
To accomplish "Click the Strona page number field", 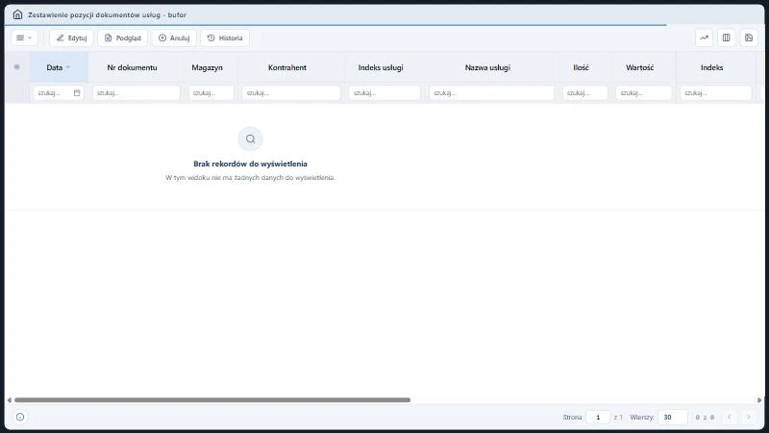I will 598,418.
